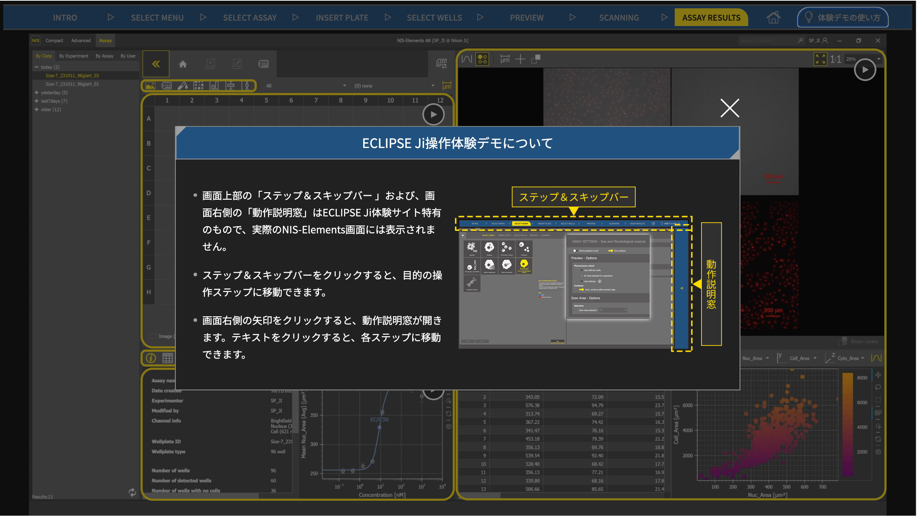Select the box plot view icon
The width and height of the screenshot is (917, 516).
(231, 86)
